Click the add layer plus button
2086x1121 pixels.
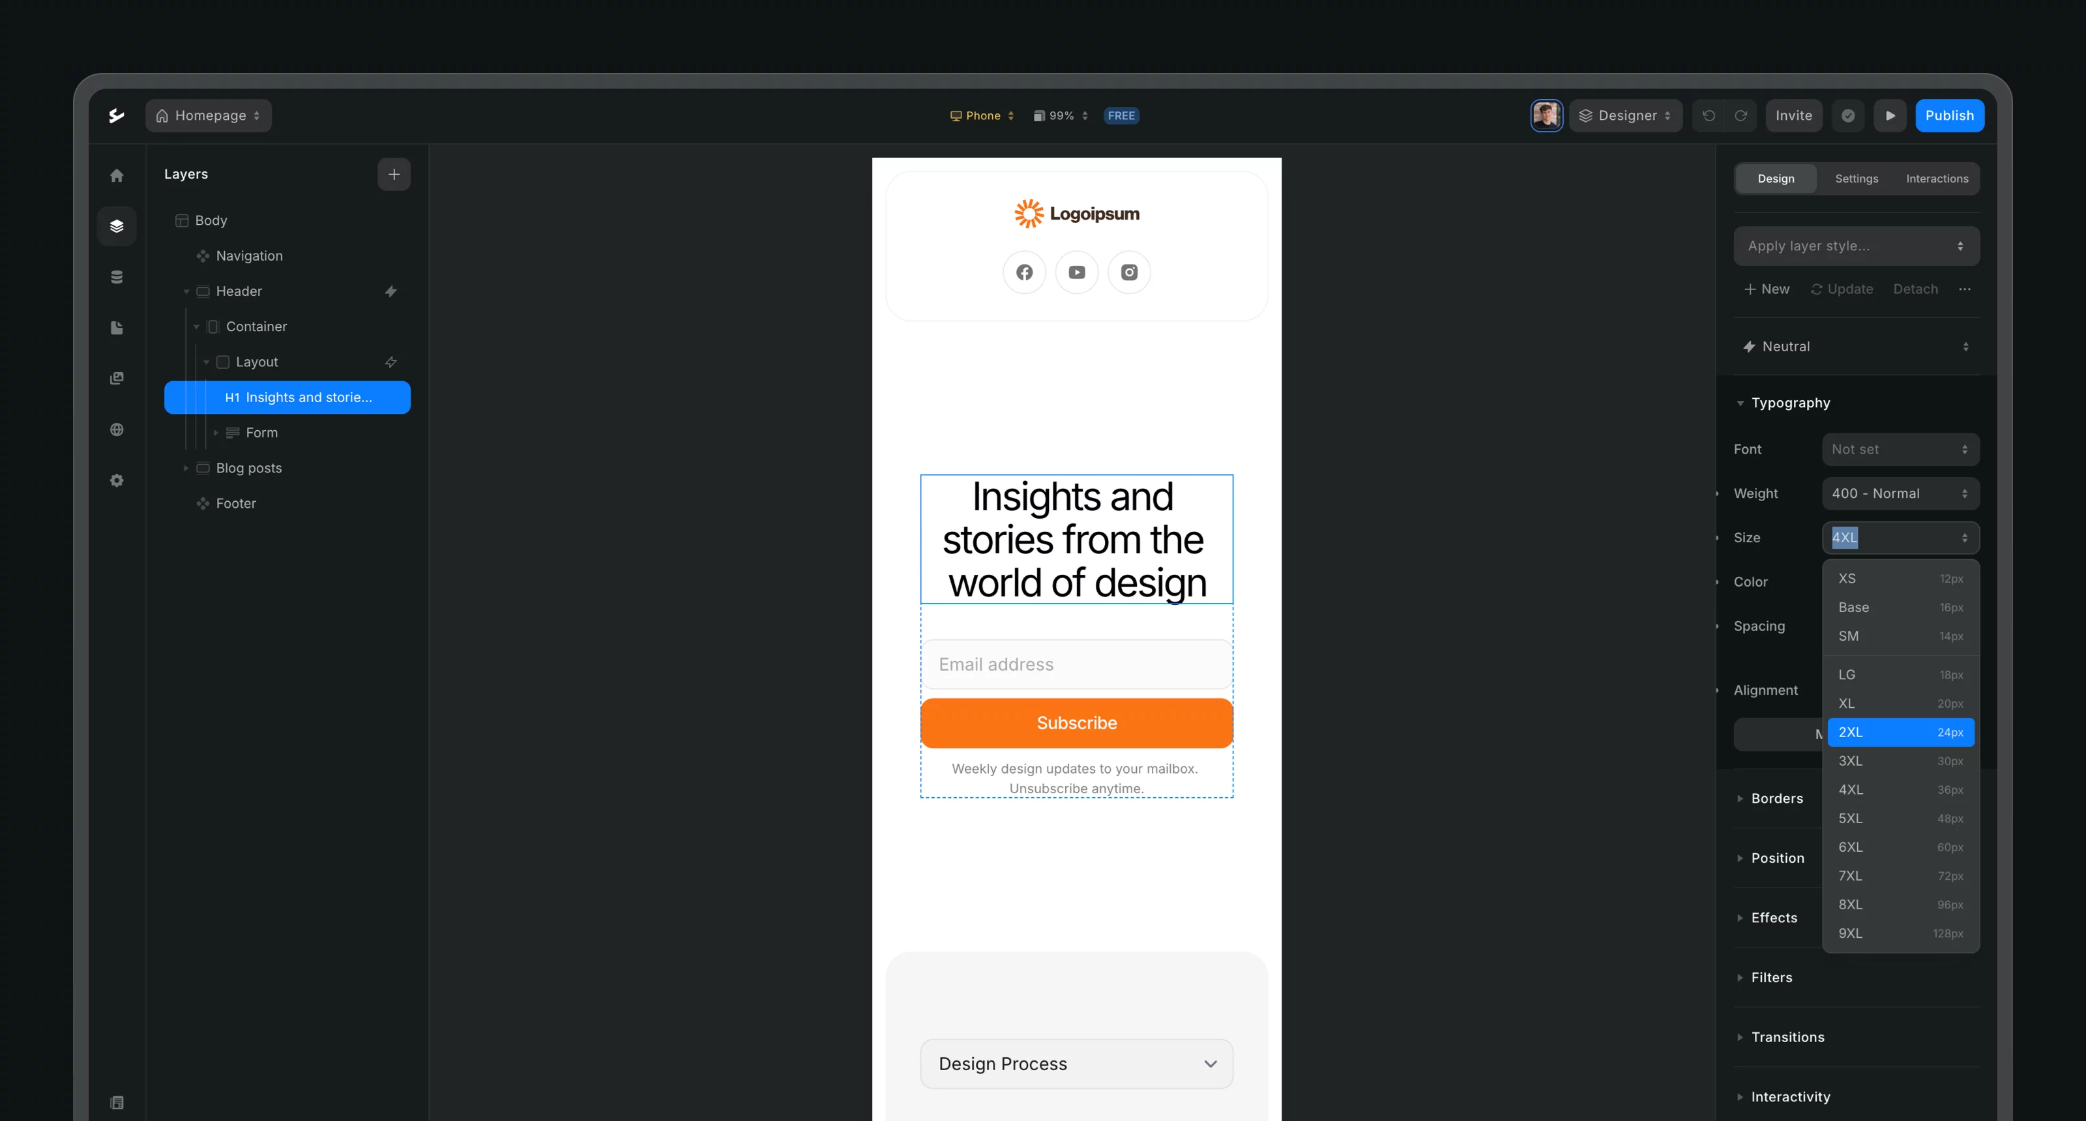click(394, 174)
